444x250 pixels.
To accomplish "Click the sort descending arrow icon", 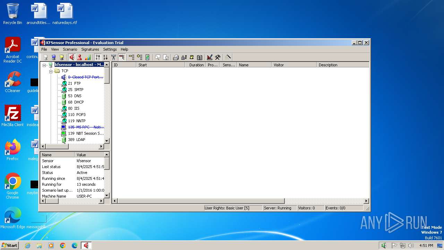I will click(105, 57).
